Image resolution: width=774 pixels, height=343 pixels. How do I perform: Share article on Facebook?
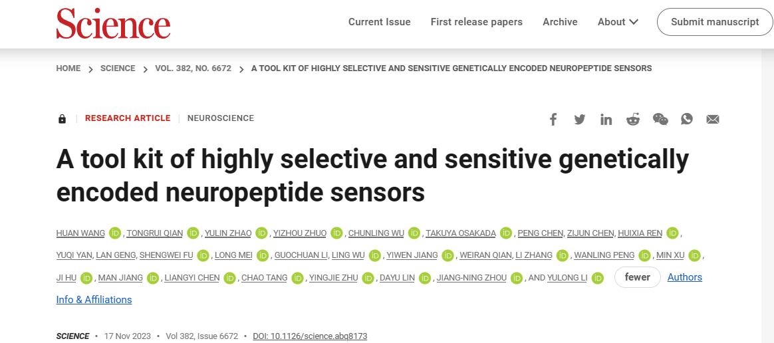553,120
